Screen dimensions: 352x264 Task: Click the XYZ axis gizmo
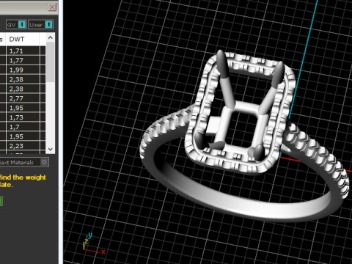tap(93, 244)
